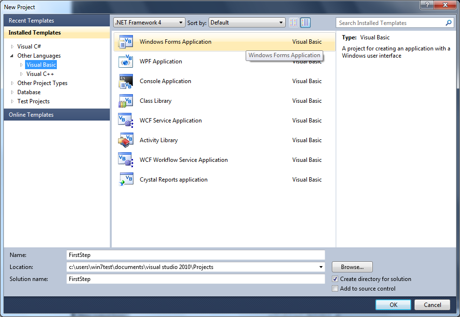
Task: Select the Console Application template name
Action: point(166,81)
